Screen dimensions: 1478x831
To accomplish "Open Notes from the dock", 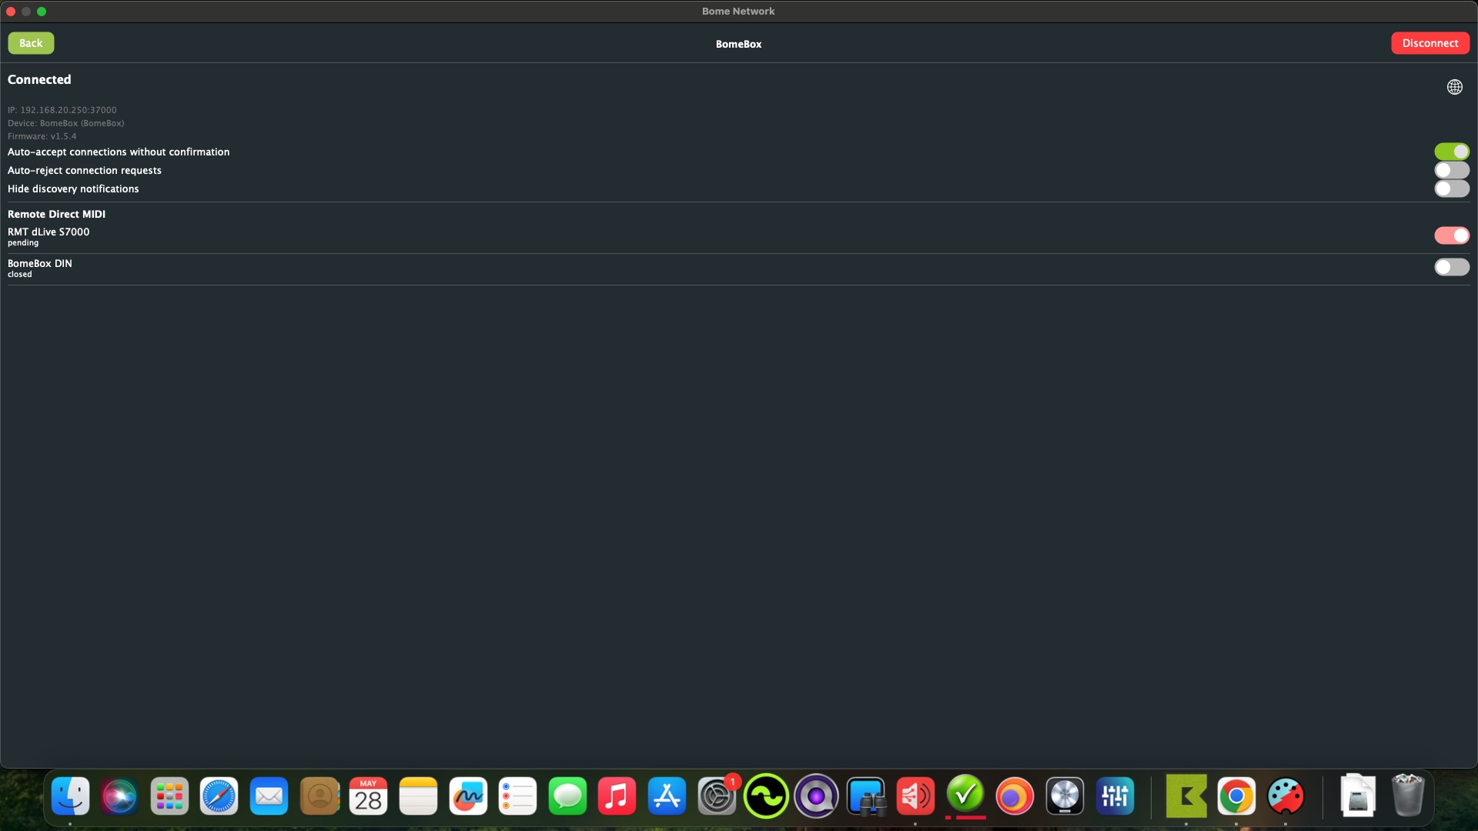I will pos(418,796).
